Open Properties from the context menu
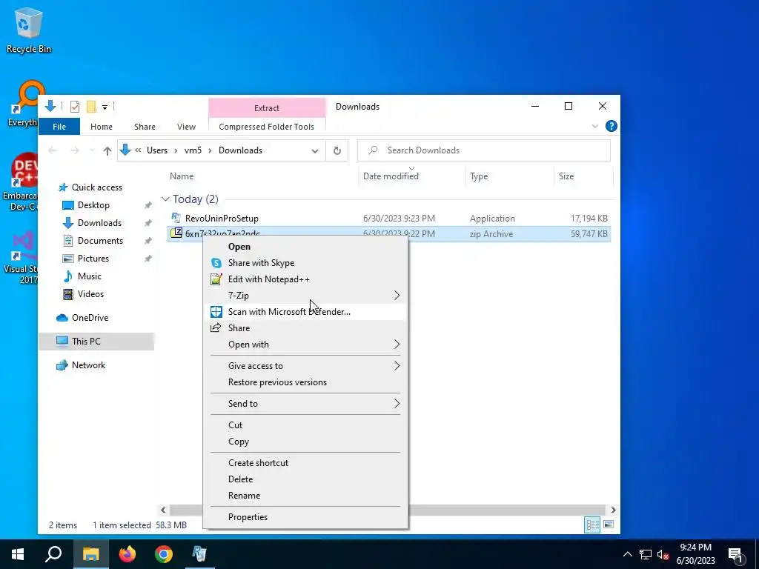This screenshot has height=569, width=759. pos(305,516)
